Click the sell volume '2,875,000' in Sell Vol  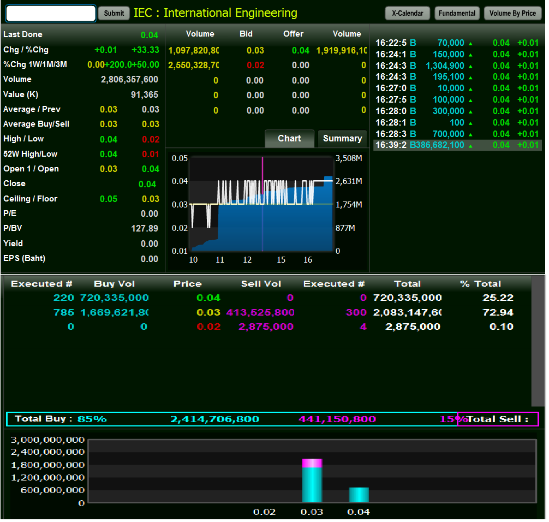(266, 327)
